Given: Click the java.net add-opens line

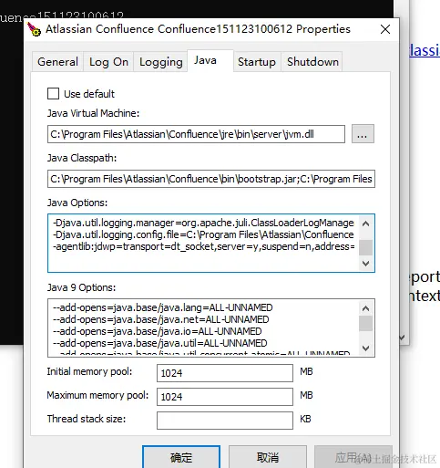Looking at the screenshot, I should pyautogui.click(x=161, y=319).
